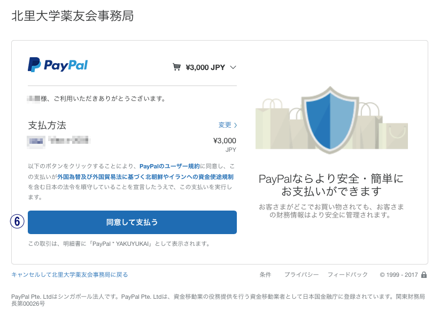Screen dimensions: 440x318
Task: Click the padlock security icon in footer
Action: [x=424, y=275]
